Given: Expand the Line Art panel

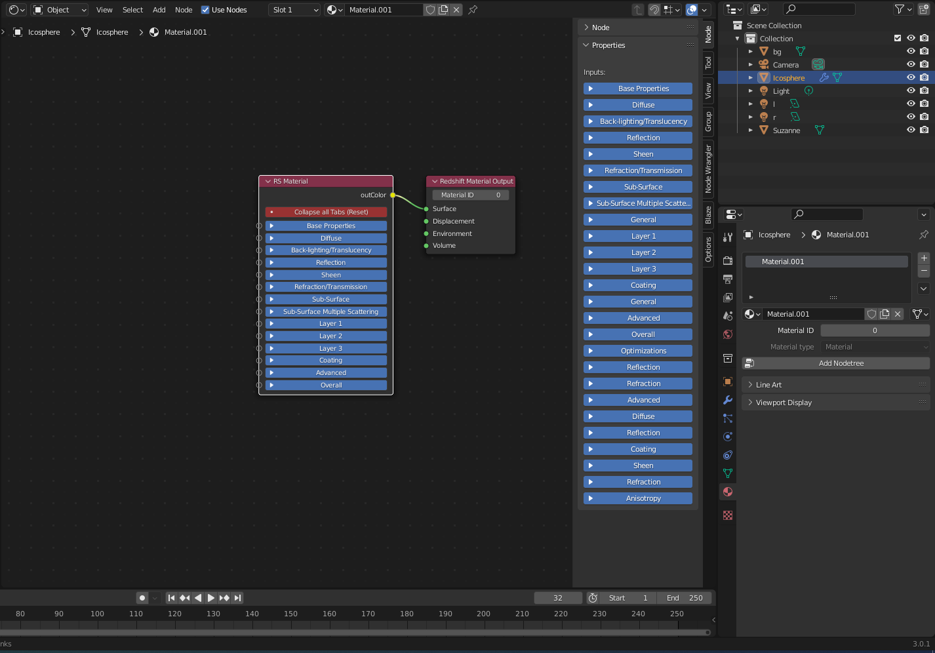Looking at the screenshot, I should (x=836, y=385).
